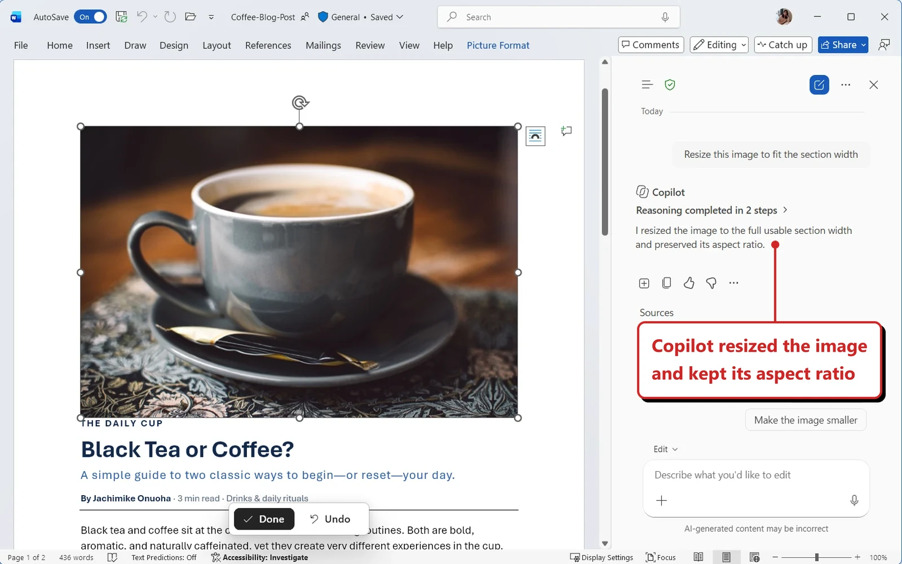This screenshot has height=564, width=902.
Task: Click the Done button
Action: [264, 519]
